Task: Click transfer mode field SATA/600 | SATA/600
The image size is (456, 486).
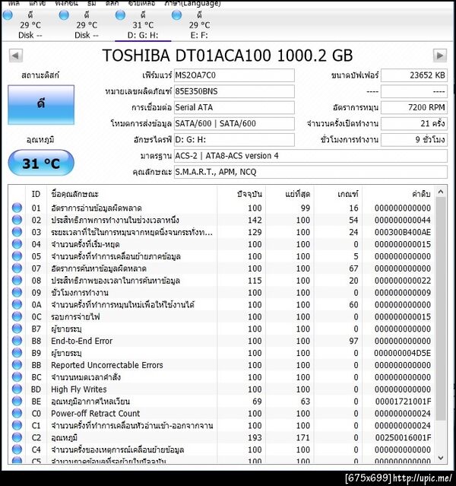Action: [234, 124]
